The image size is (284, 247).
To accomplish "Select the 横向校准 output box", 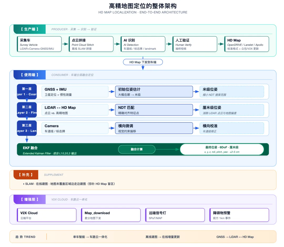I will pyautogui.click(x=232, y=128).
